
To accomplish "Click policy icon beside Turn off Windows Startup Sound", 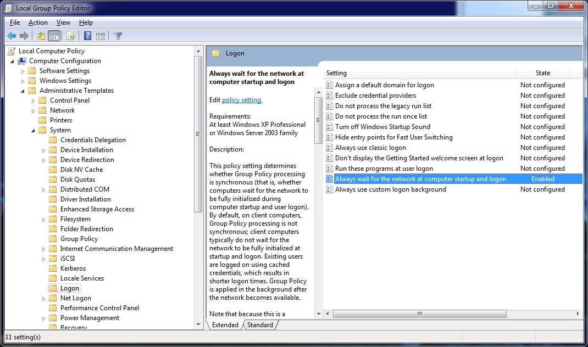I will click(329, 127).
